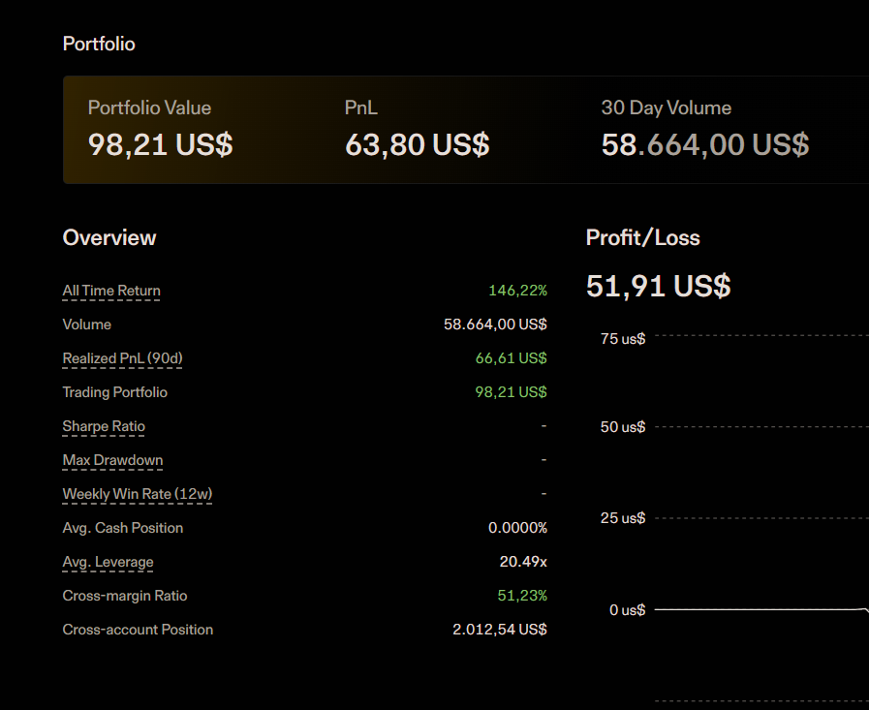Click the All Time Return label

[x=111, y=291]
